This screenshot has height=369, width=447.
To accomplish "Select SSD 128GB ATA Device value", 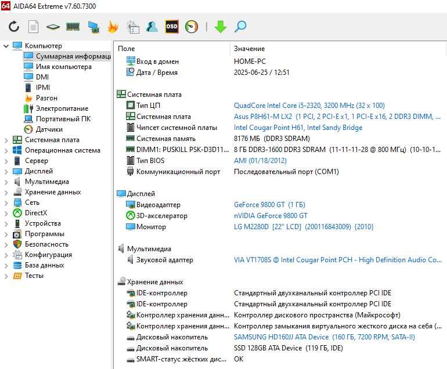I will pos(288,348).
